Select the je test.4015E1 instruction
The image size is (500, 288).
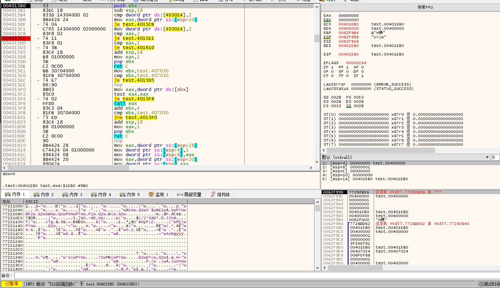tap(134, 38)
